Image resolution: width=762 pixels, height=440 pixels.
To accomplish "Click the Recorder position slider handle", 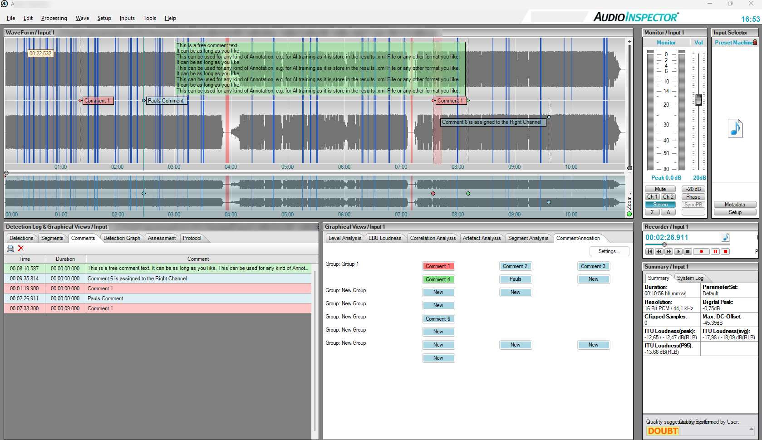I will (664, 244).
